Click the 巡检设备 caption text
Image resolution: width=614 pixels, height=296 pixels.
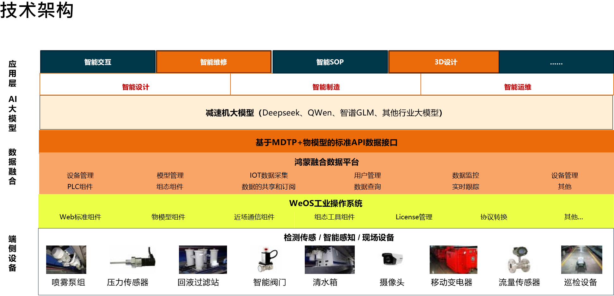click(580, 282)
